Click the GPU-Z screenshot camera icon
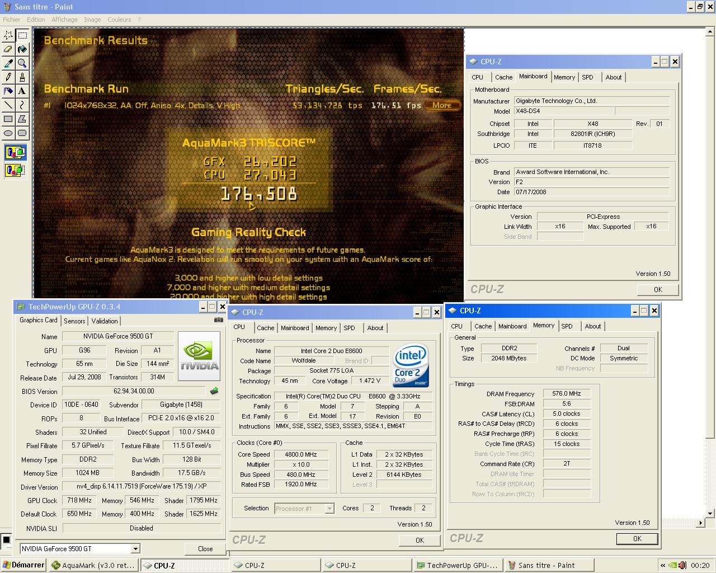Image resolution: width=716 pixels, height=573 pixels. click(219, 320)
